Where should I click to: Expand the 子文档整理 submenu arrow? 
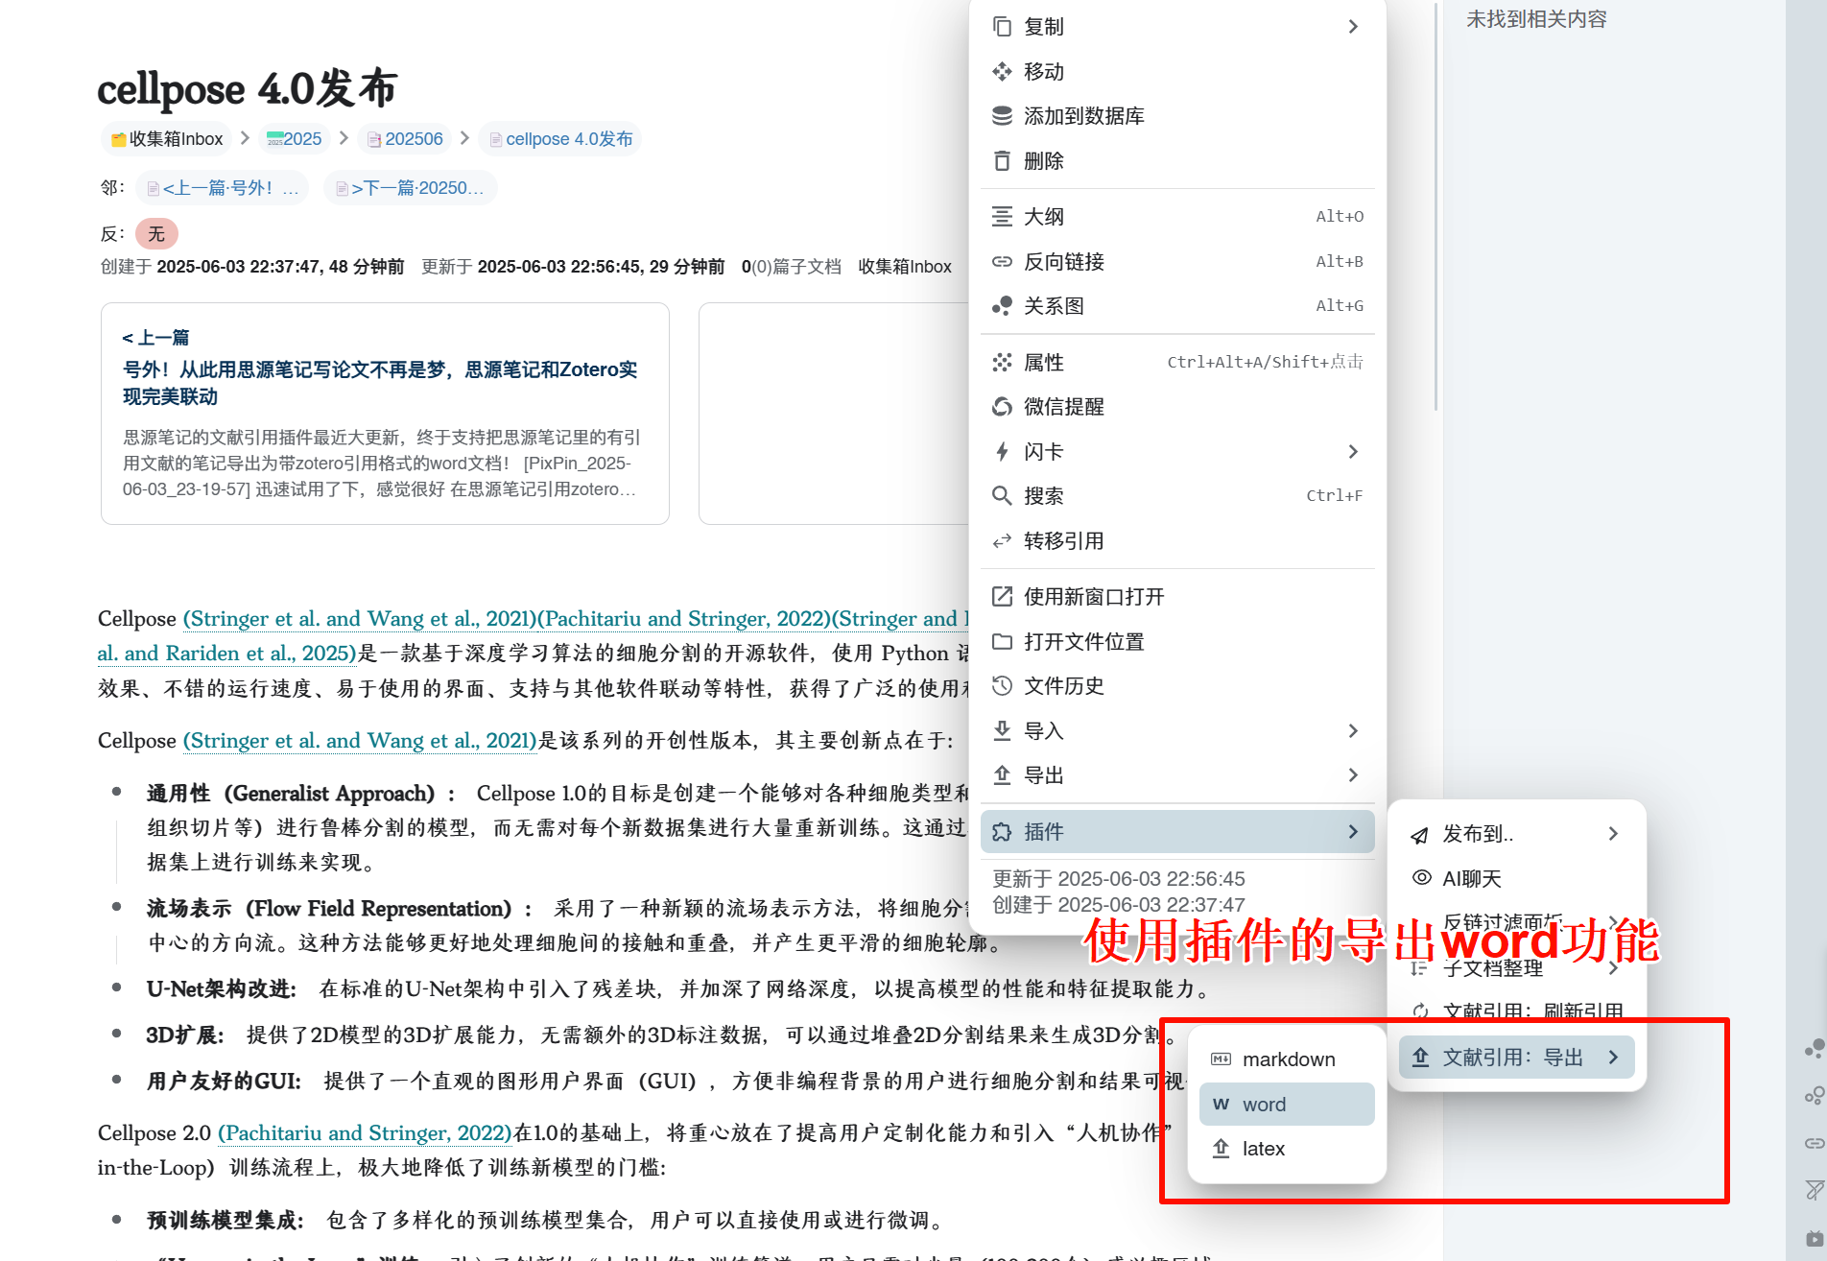tap(1614, 968)
